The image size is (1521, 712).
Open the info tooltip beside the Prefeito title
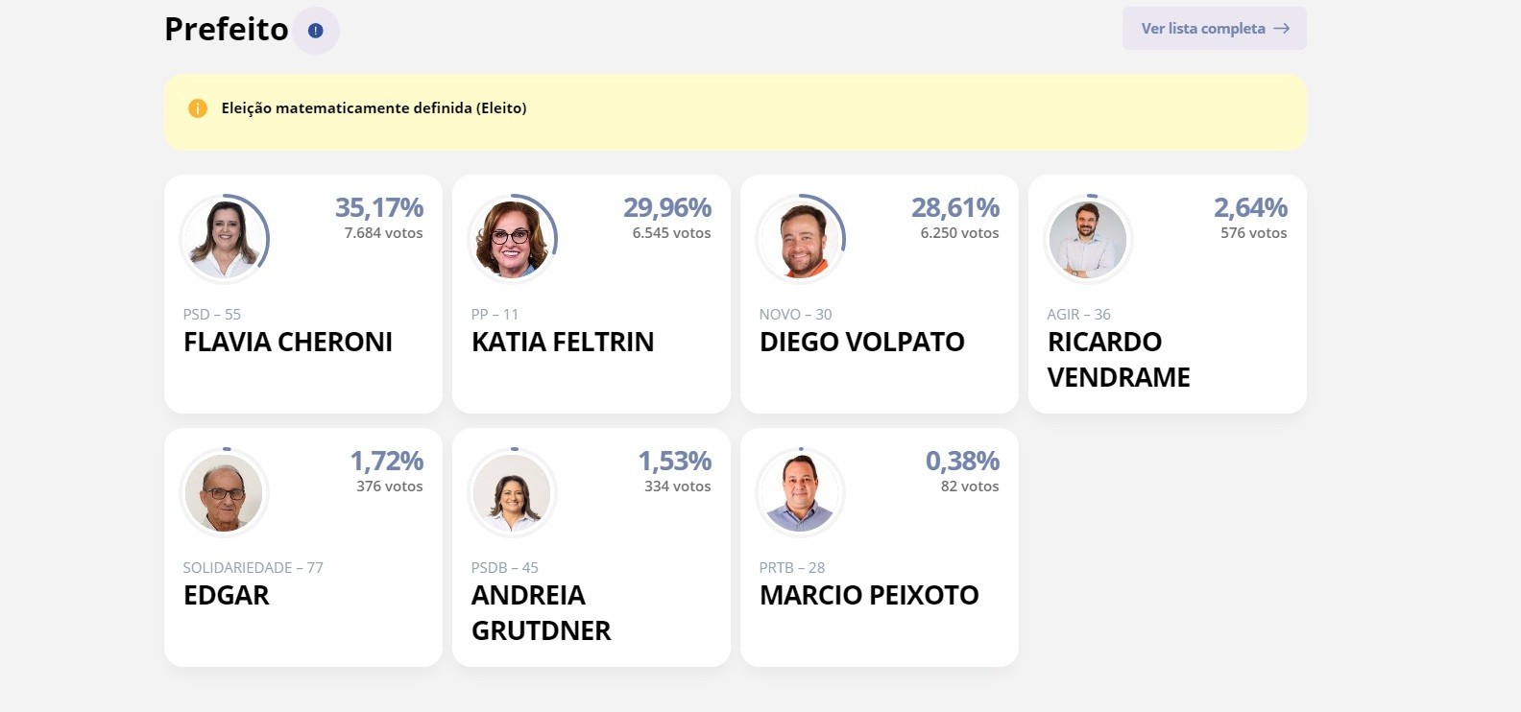click(316, 30)
